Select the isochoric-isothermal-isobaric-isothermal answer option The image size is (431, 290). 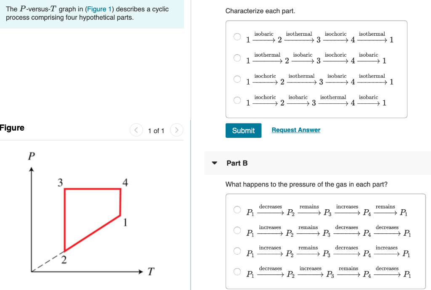click(237, 79)
